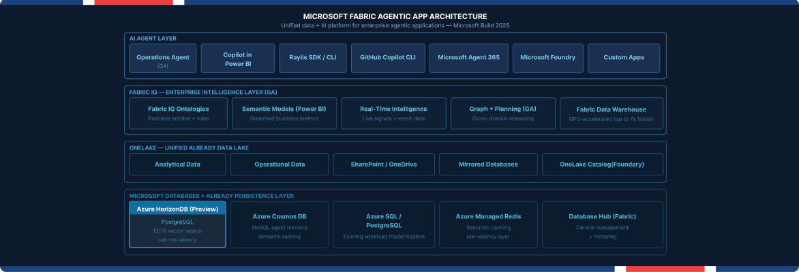Click the Fabric IQ Ontologies box

click(x=178, y=114)
